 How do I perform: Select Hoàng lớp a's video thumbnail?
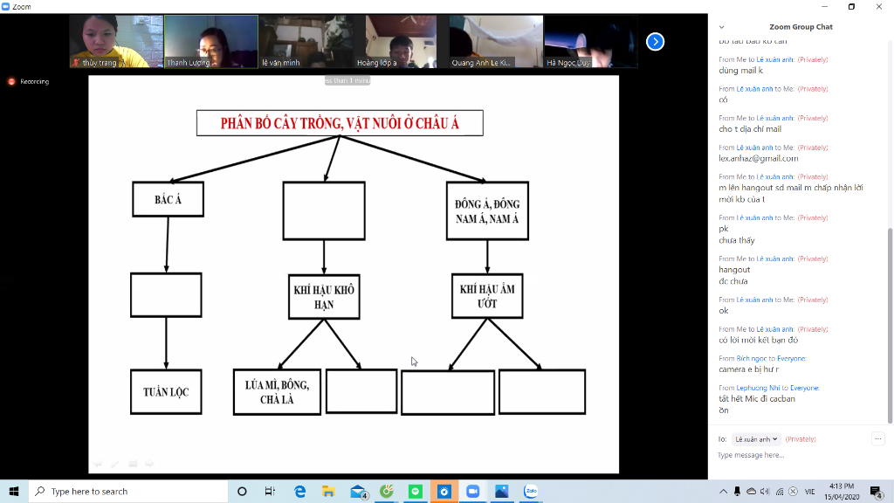(401, 42)
